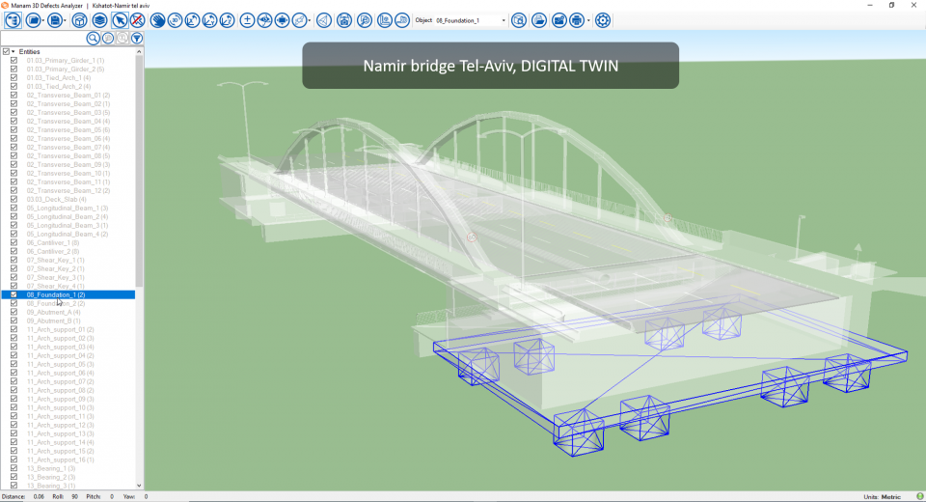Select 07_Shear_Key_1 (1) entity
Viewport: 926px width, 502px height.
click(x=56, y=260)
